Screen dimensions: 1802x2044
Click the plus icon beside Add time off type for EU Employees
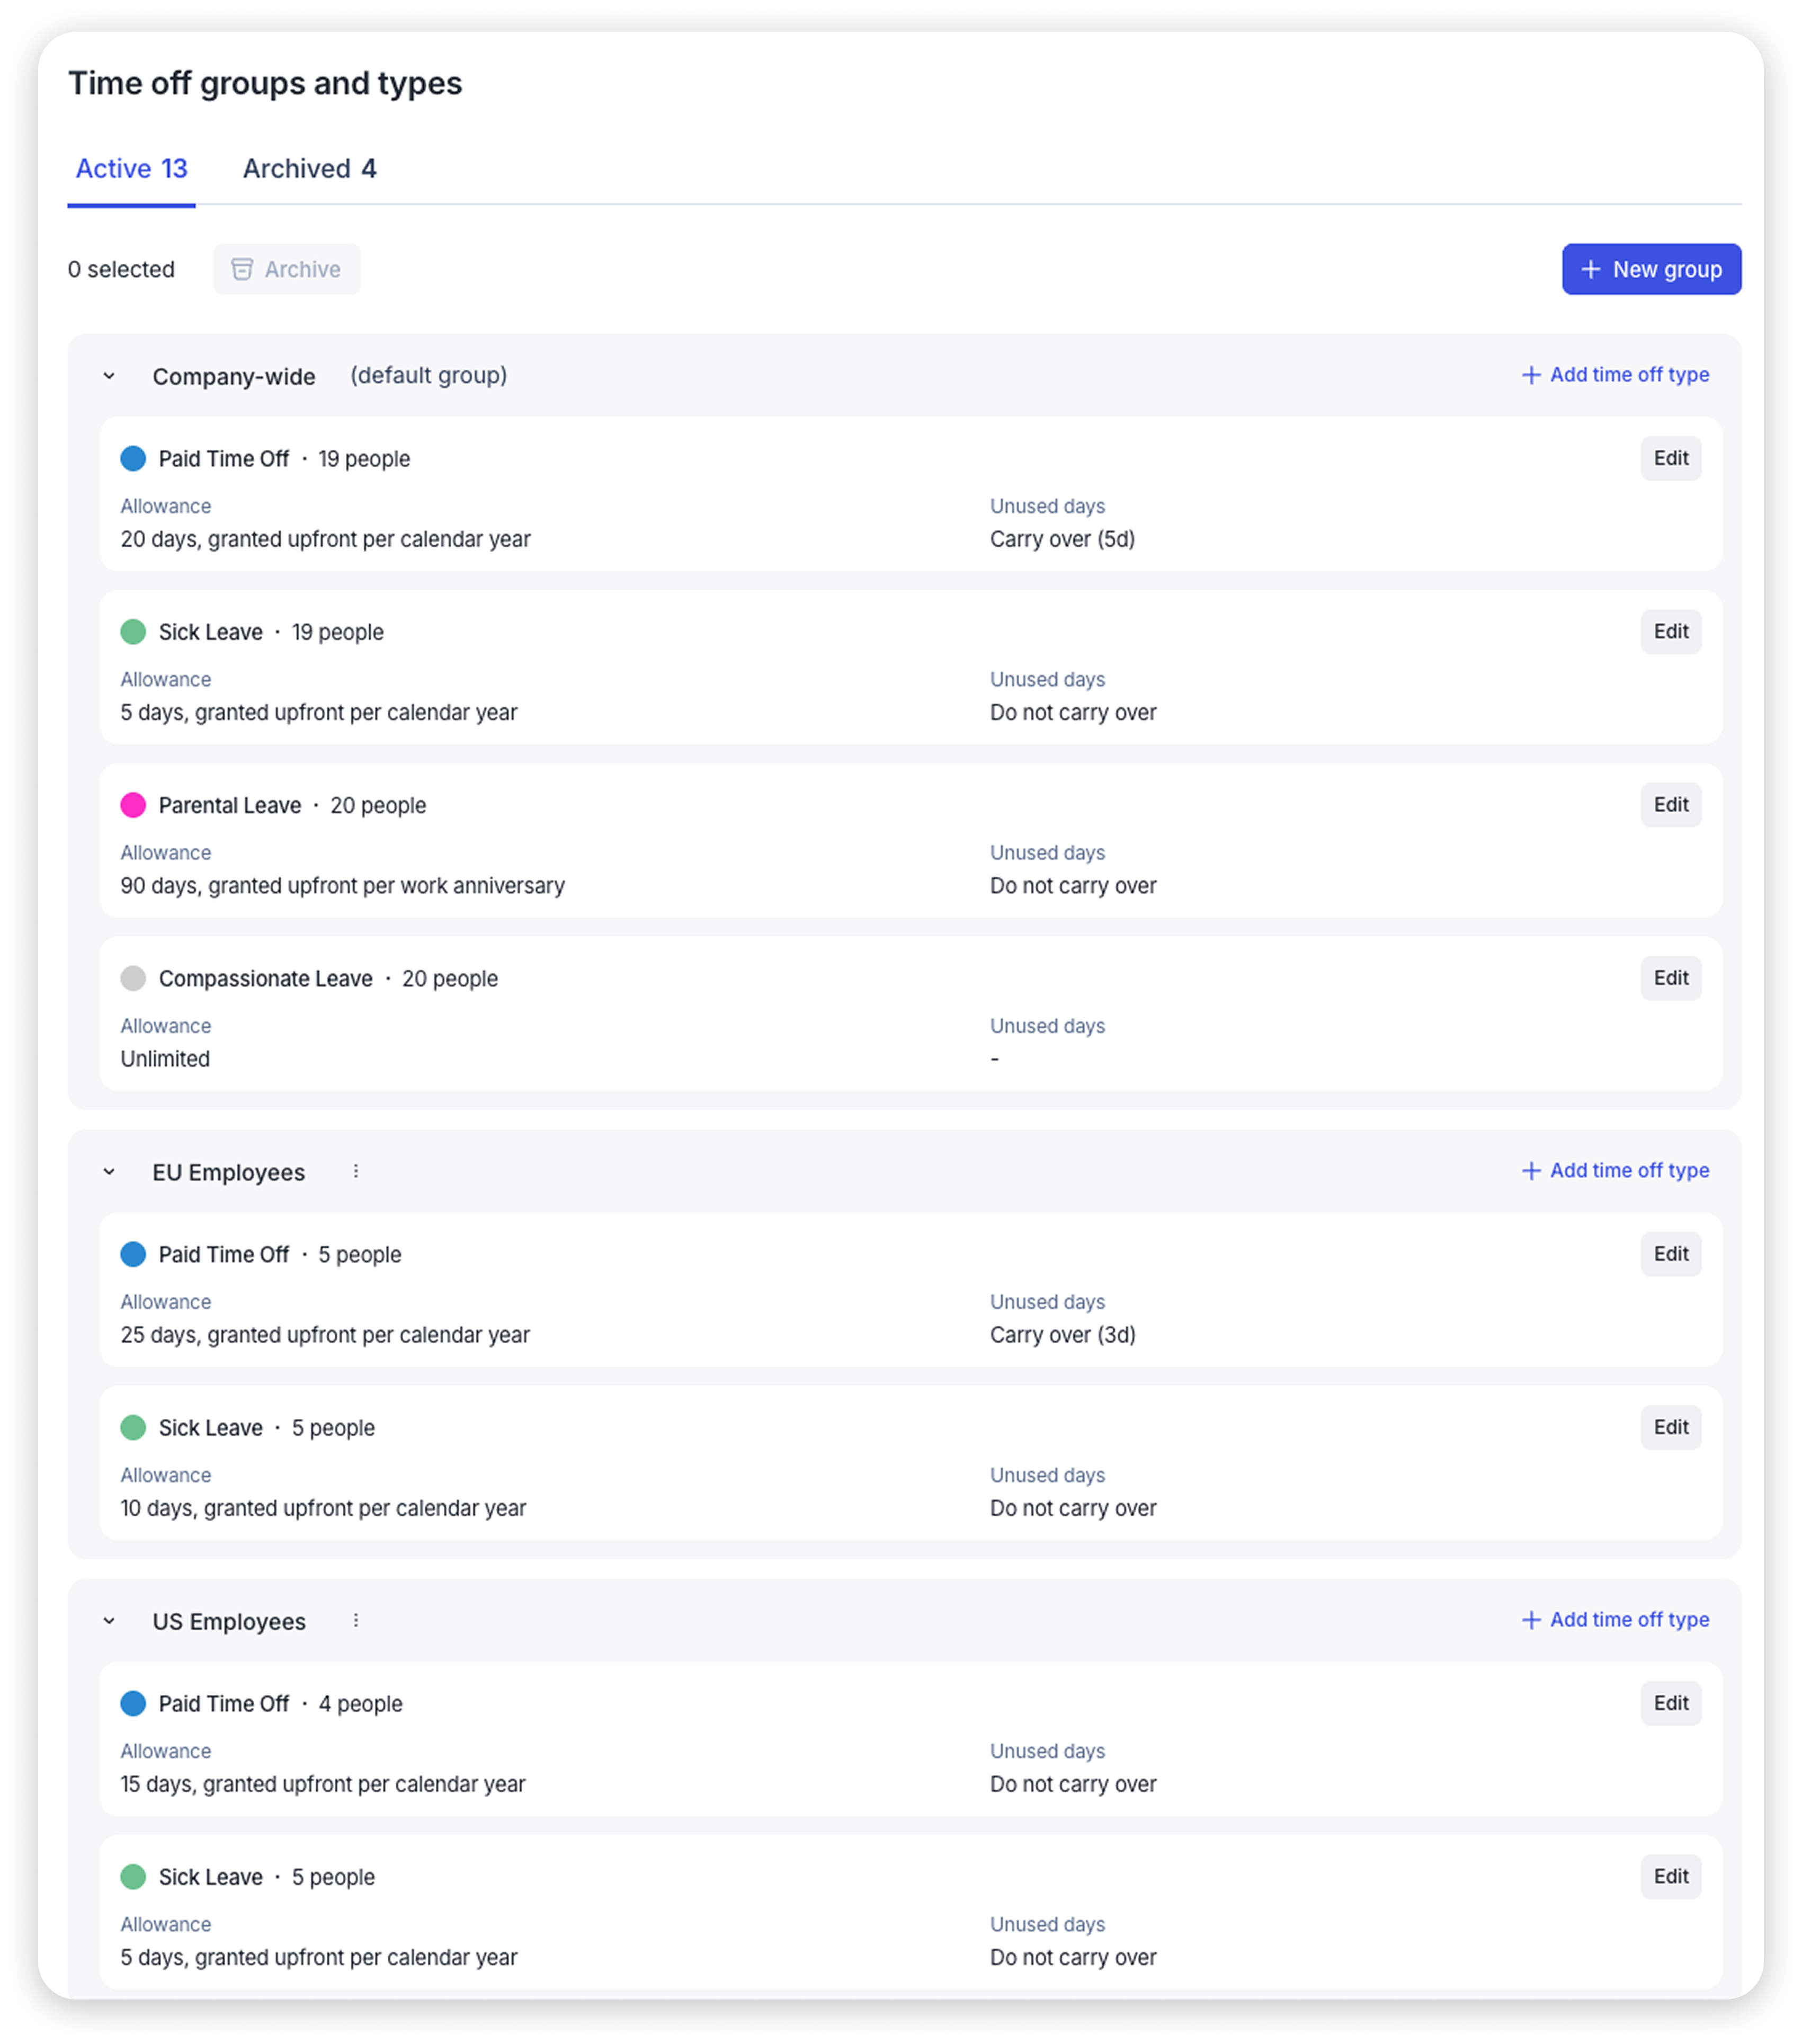[x=1530, y=1170]
